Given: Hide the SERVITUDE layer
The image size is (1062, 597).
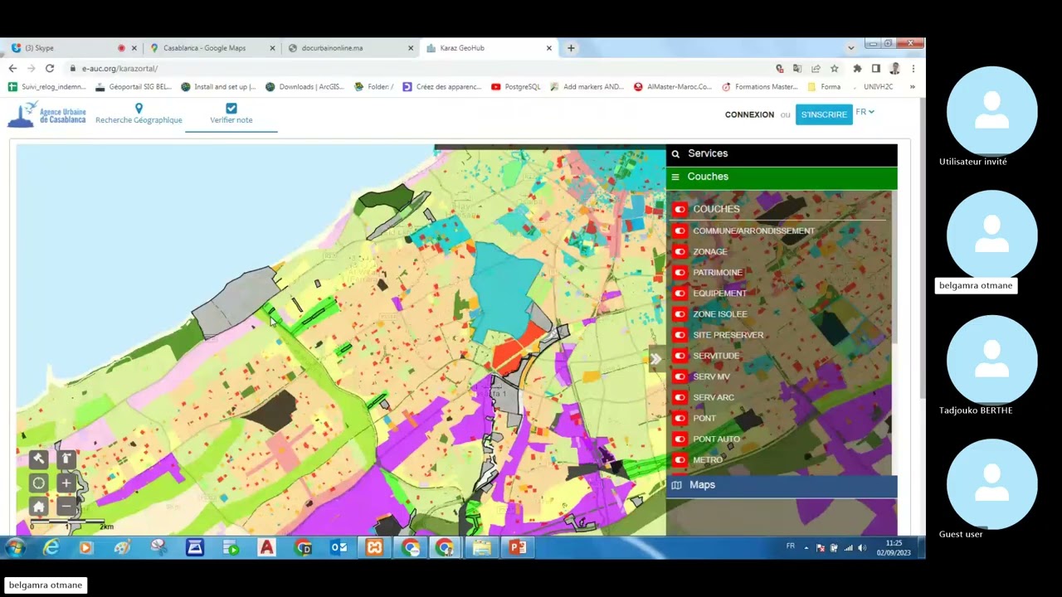Looking at the screenshot, I should tap(680, 355).
